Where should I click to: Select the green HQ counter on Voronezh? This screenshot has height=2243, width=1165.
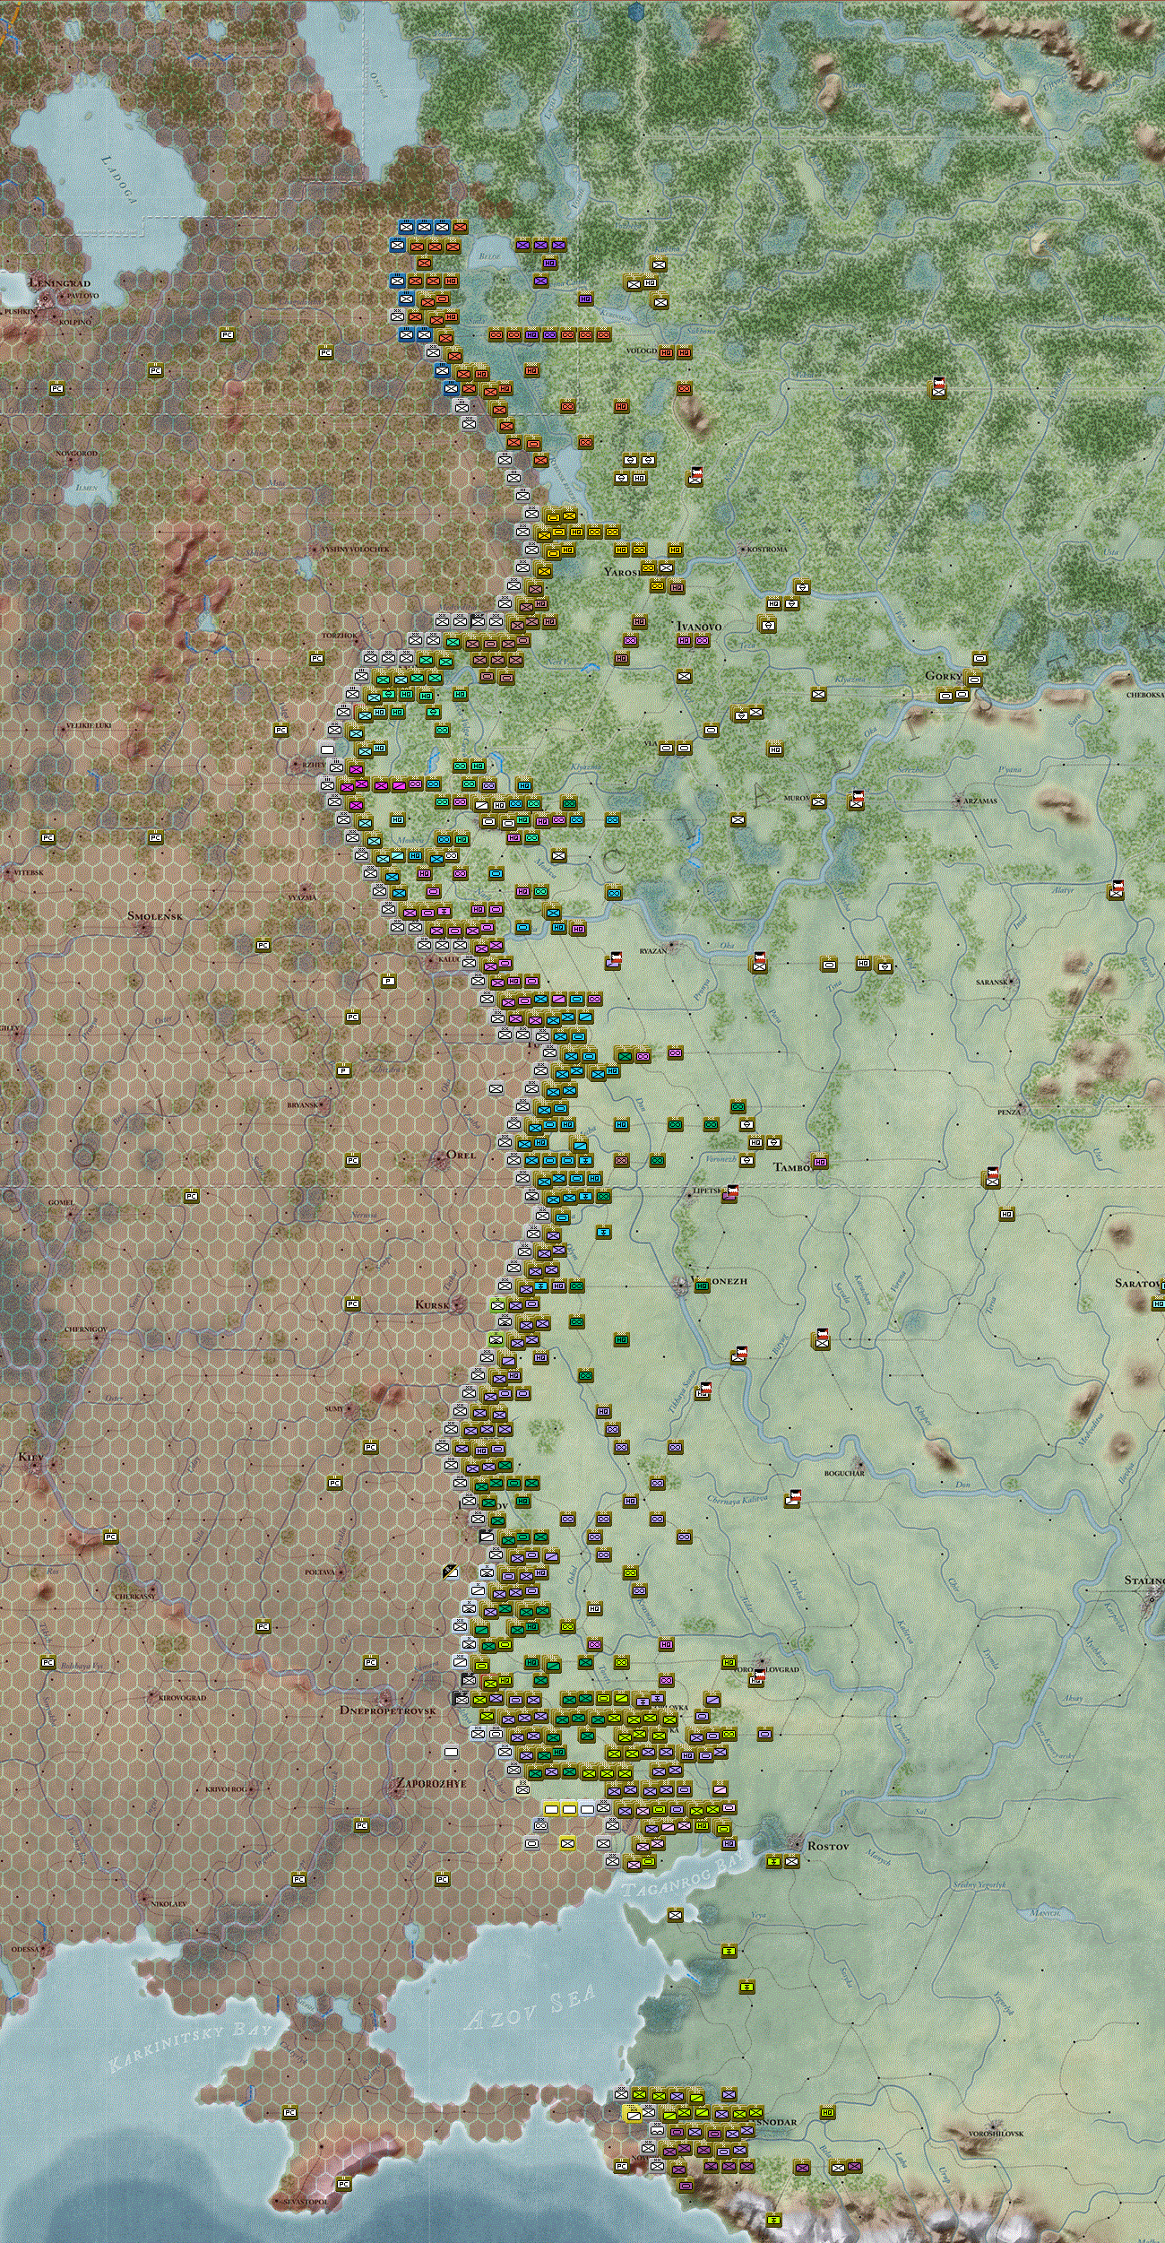coord(702,1286)
